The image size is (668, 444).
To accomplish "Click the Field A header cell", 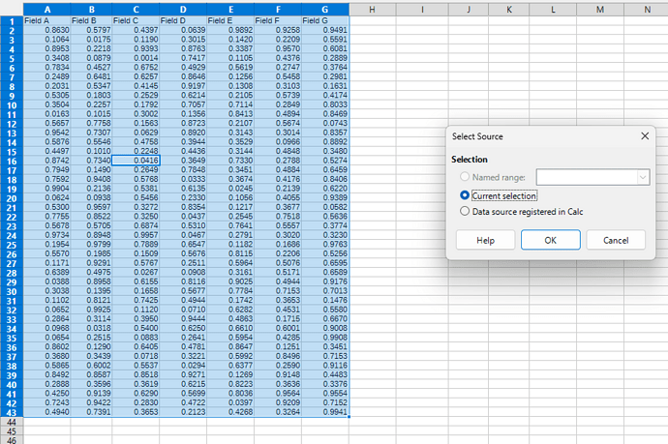I will [46, 20].
